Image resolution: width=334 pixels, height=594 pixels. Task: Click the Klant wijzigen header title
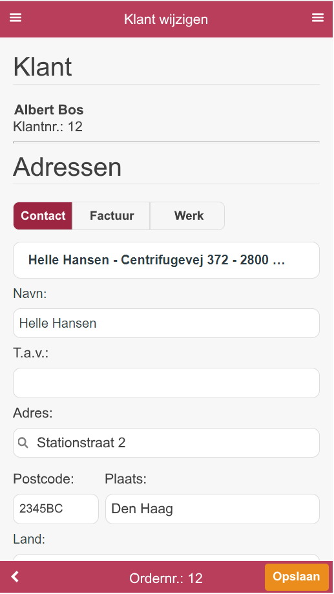click(166, 19)
